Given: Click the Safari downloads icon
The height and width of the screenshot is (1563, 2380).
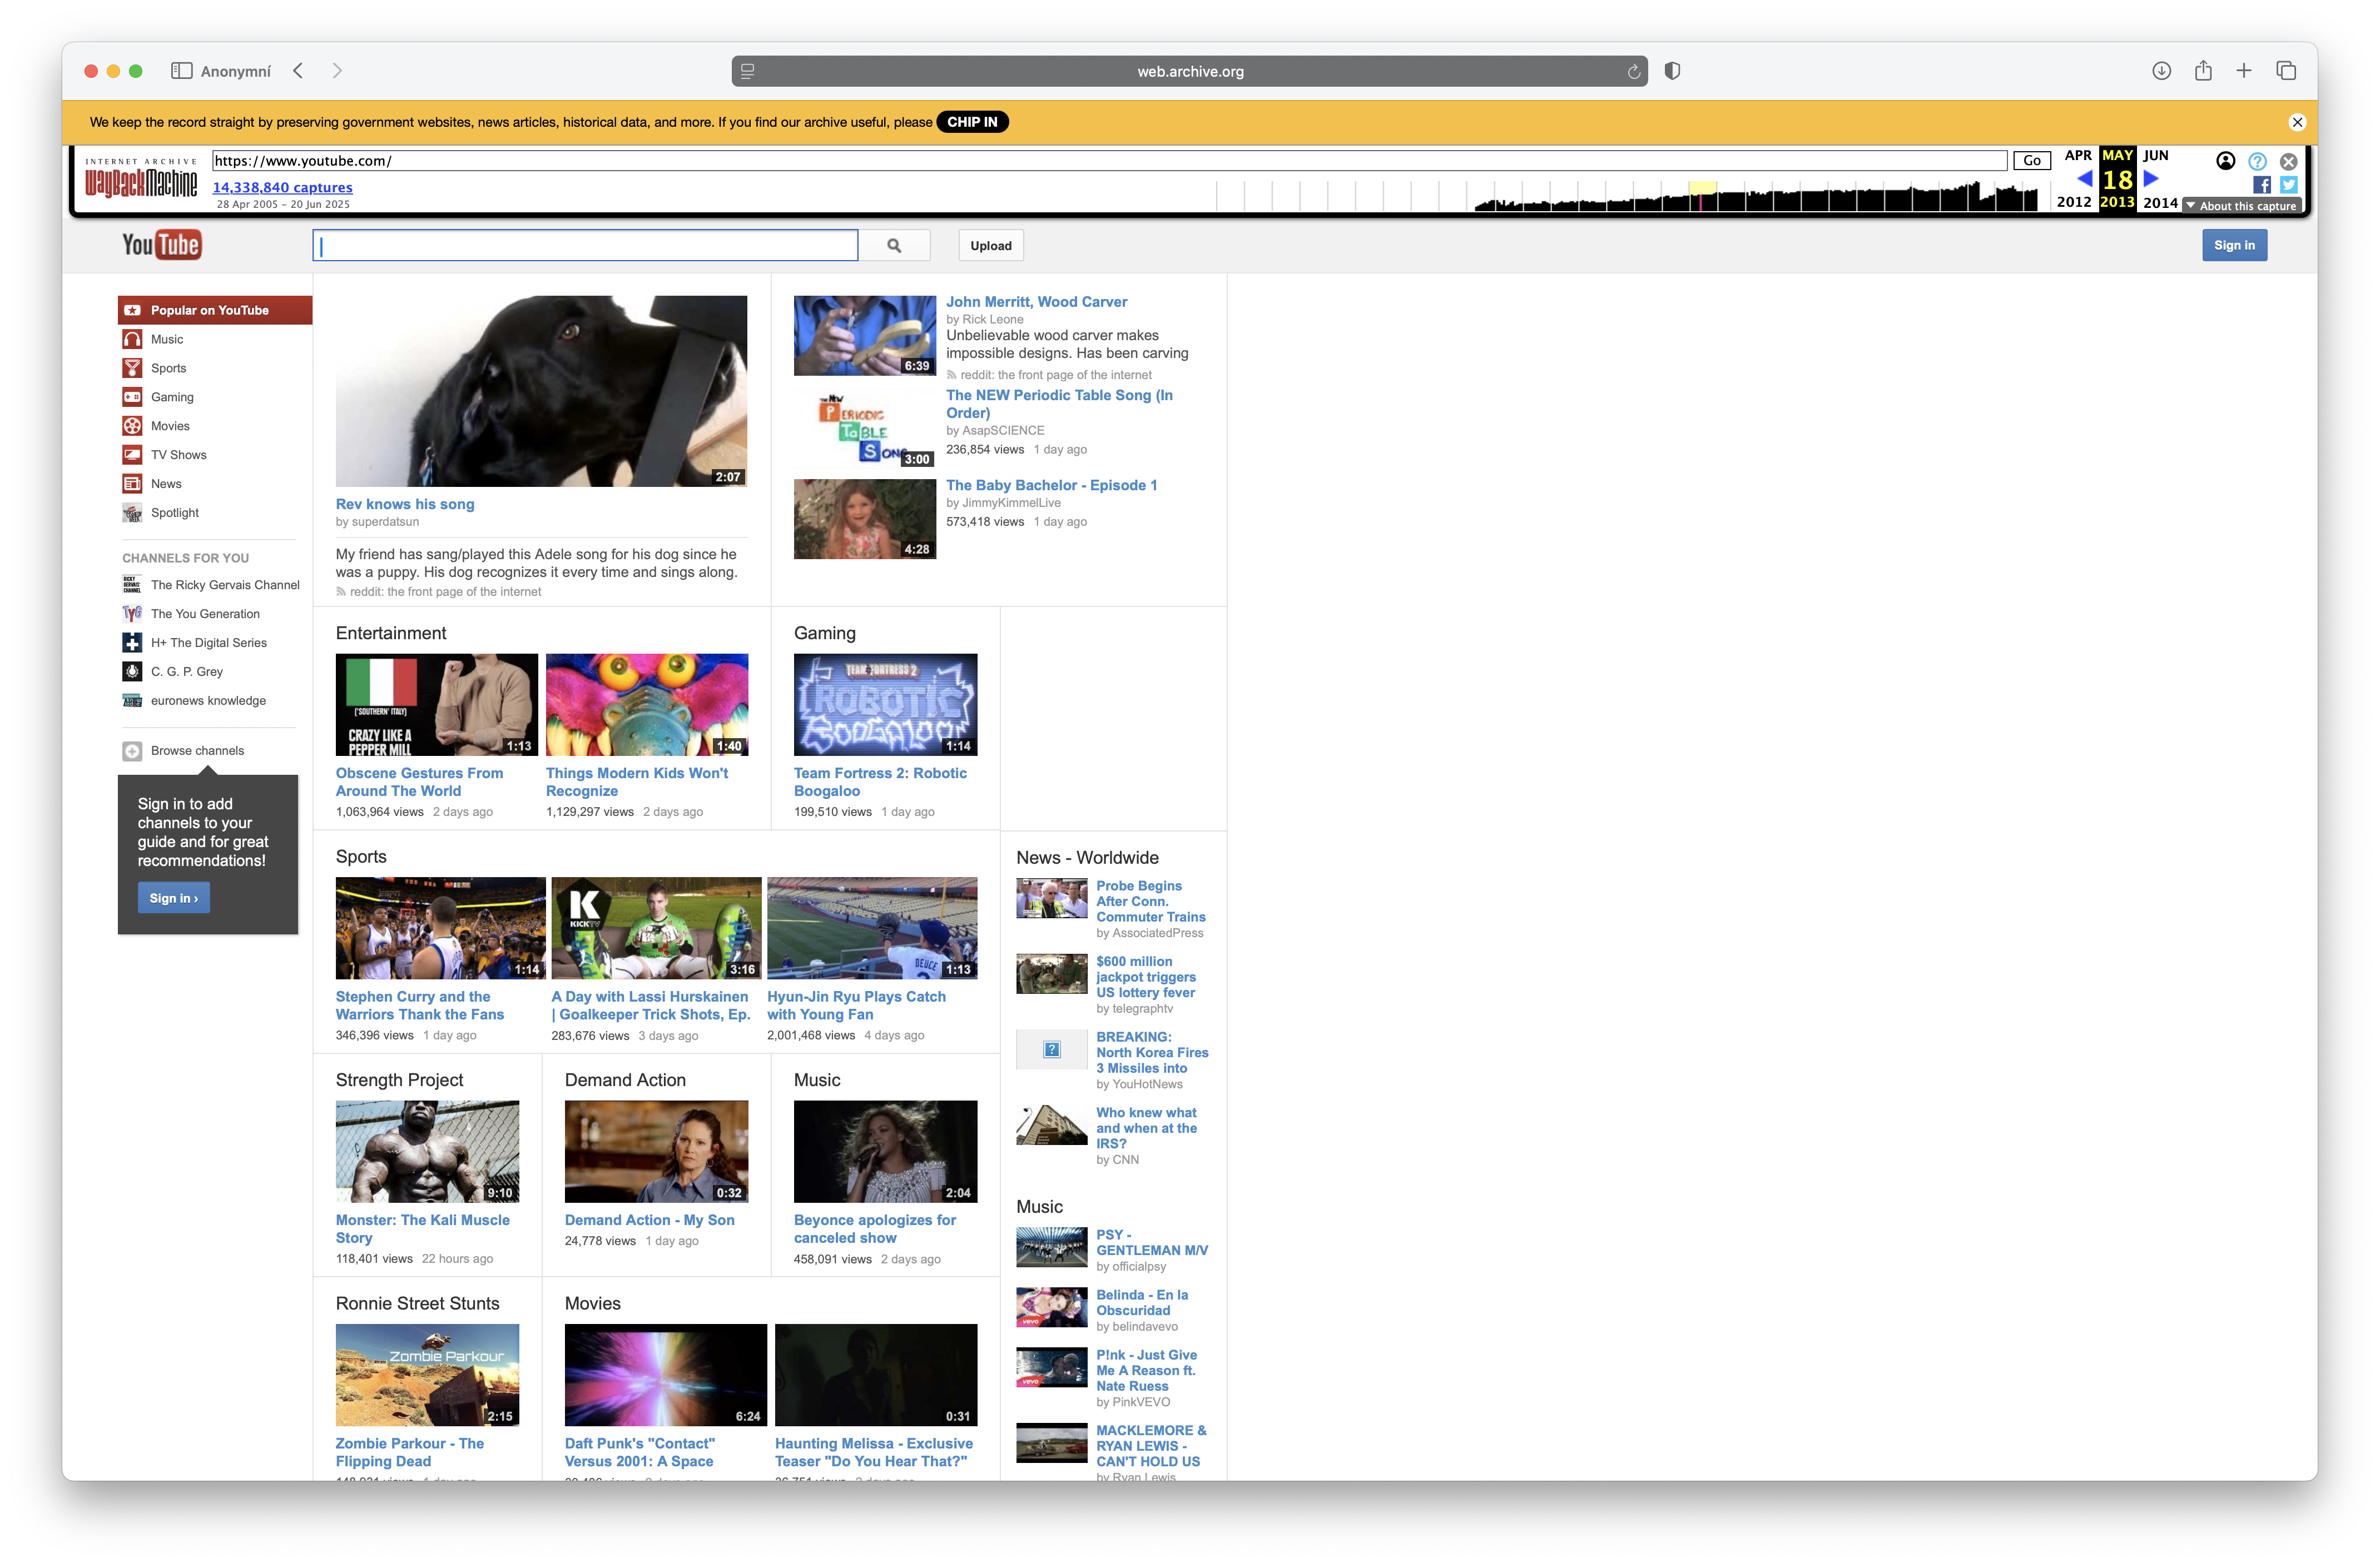Looking at the screenshot, I should click(x=2161, y=71).
